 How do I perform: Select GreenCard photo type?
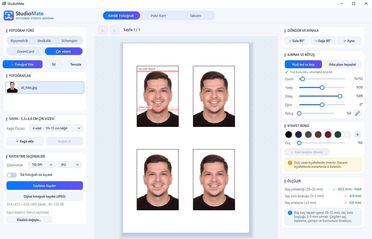[x=26, y=51]
